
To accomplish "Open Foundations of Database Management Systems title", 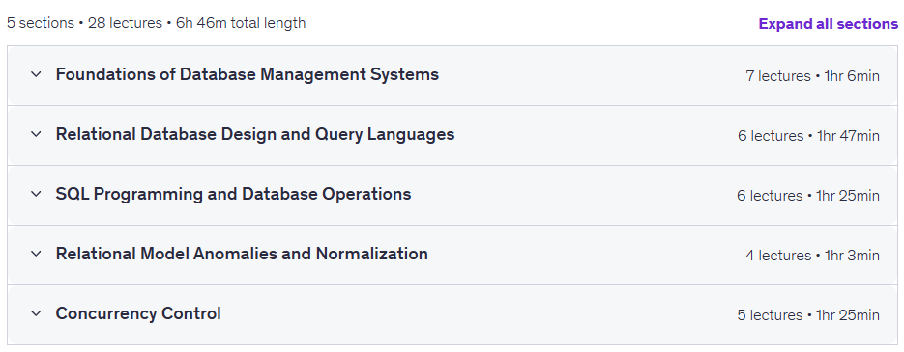I will click(248, 75).
